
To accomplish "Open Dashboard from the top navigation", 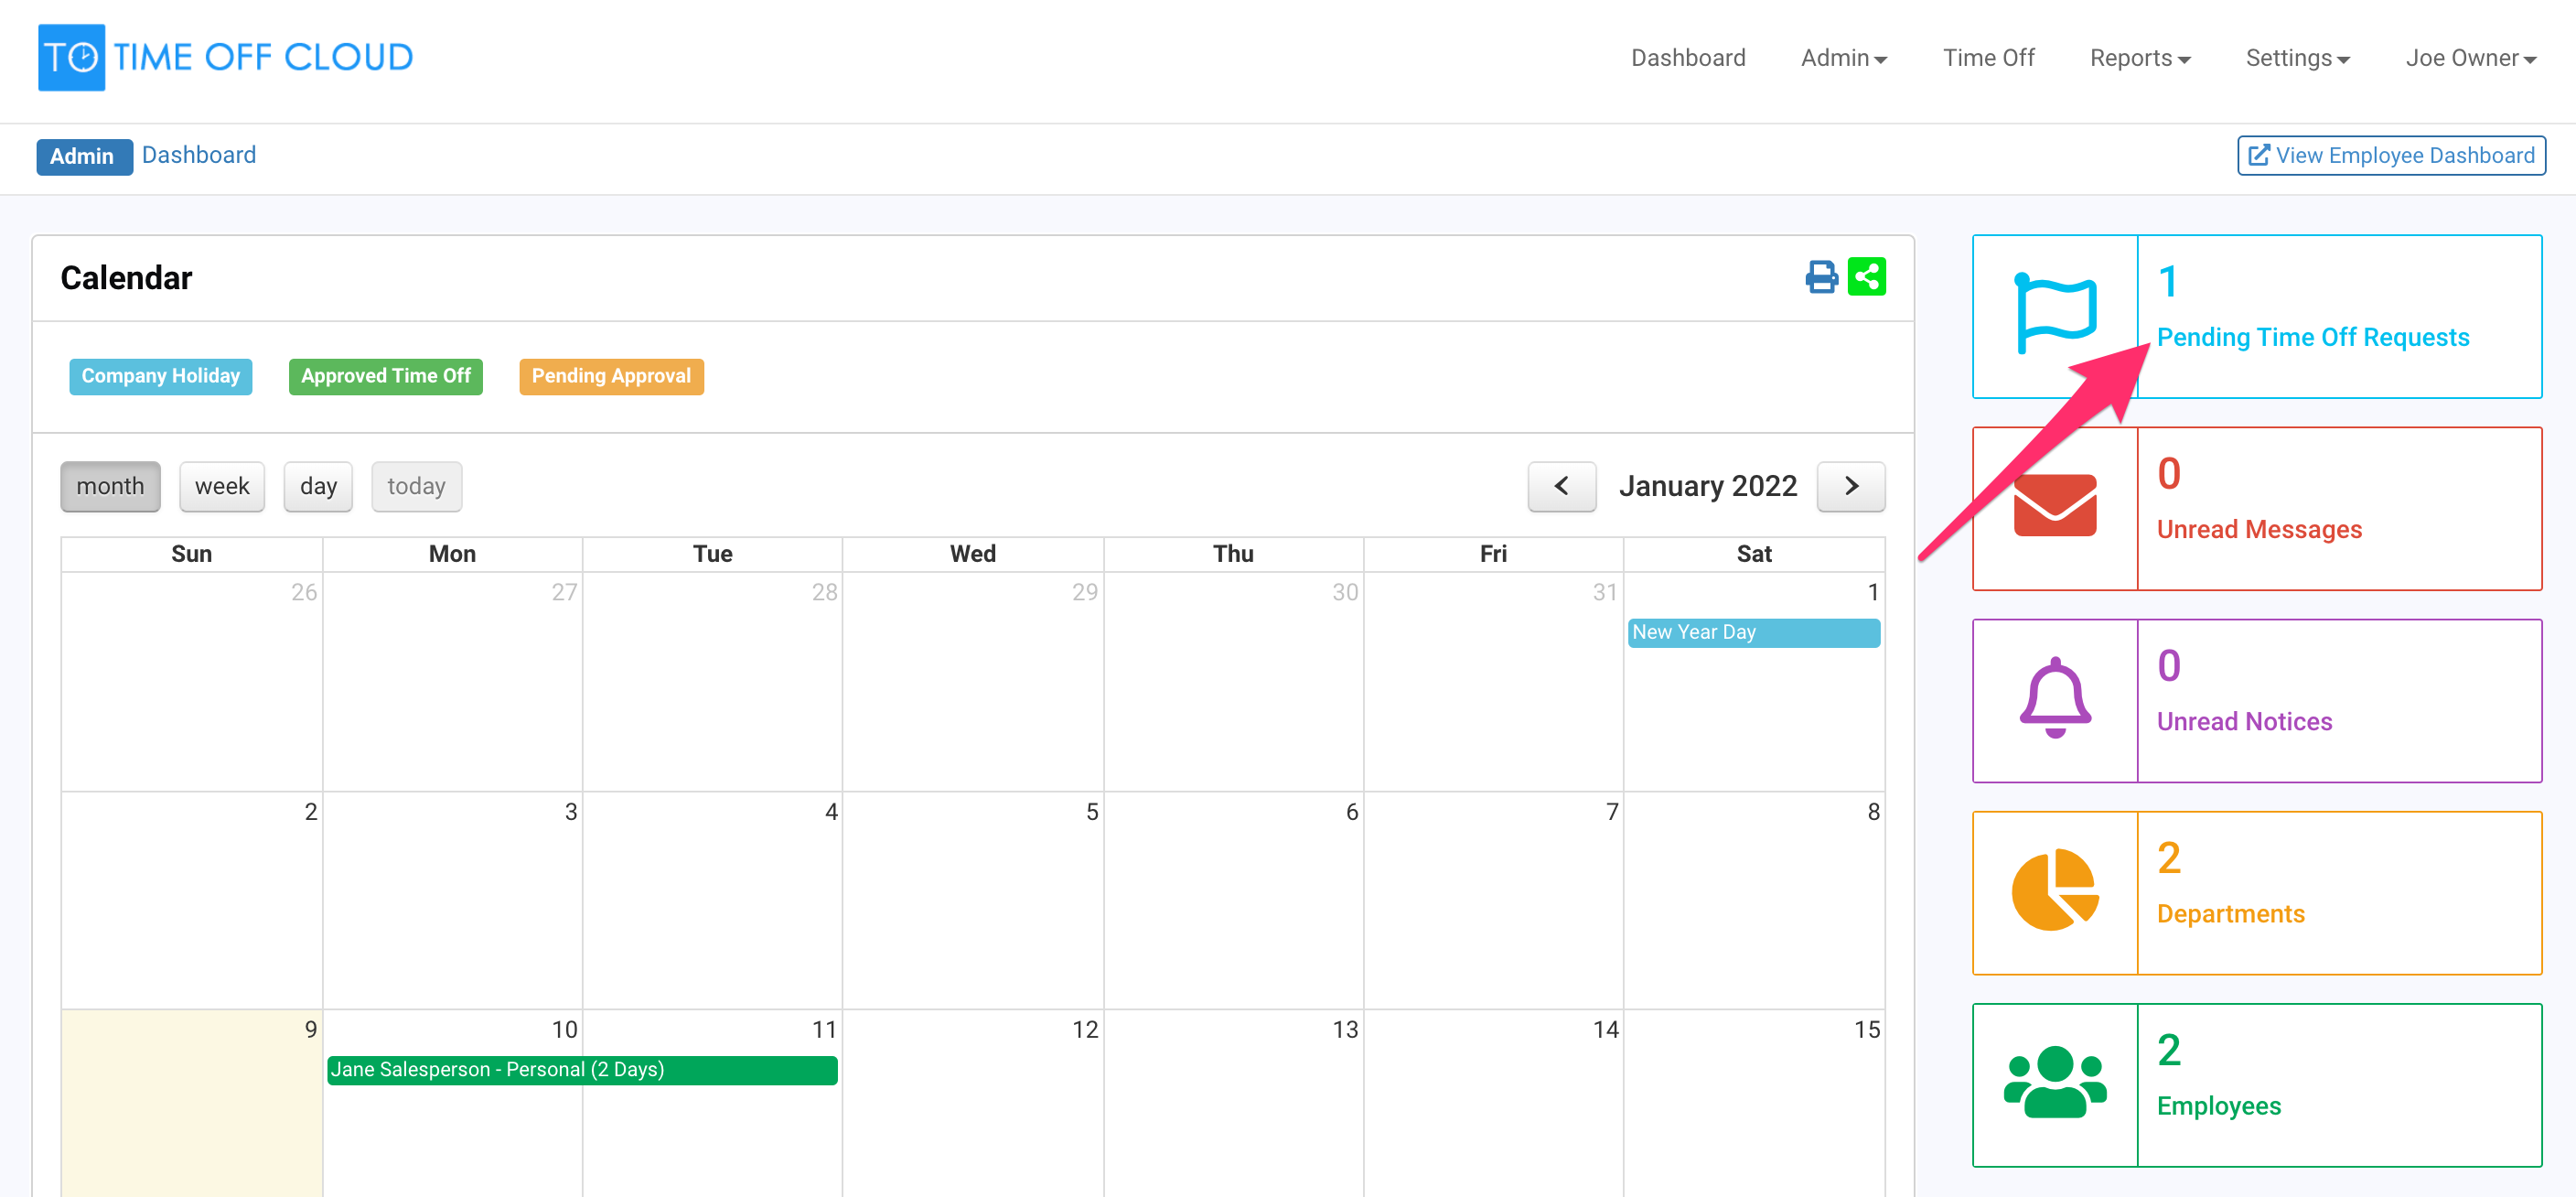I will pos(1688,57).
